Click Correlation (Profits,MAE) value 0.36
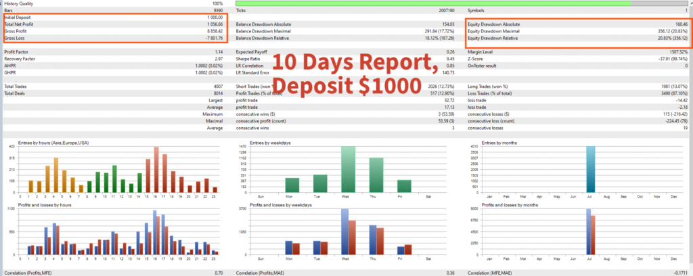 450,273
